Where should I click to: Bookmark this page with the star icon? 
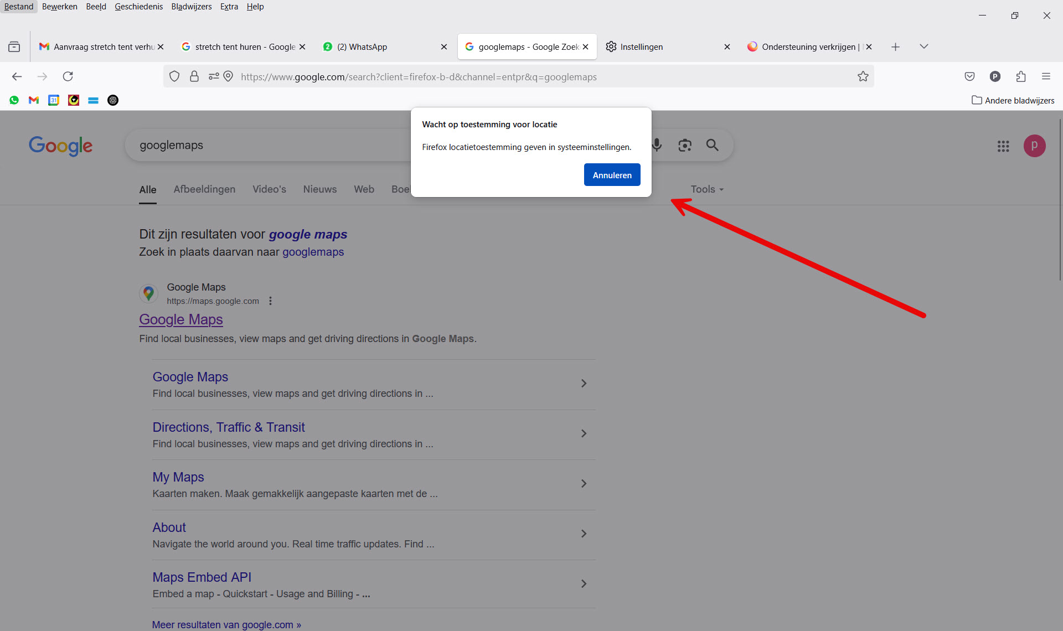[x=863, y=76]
